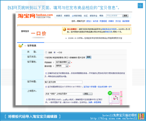Open the 我要买 menu item
Viewport: 146px width, 121px height.
click(59, 16)
